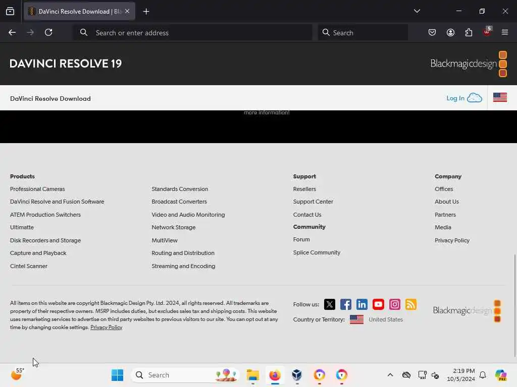Open Disk Recorders and Storage link
The height and width of the screenshot is (387, 517).
click(x=45, y=240)
